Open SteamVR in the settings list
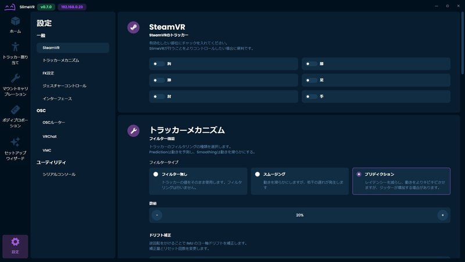Screen dimensions: 465x262 pyautogui.click(x=73, y=48)
